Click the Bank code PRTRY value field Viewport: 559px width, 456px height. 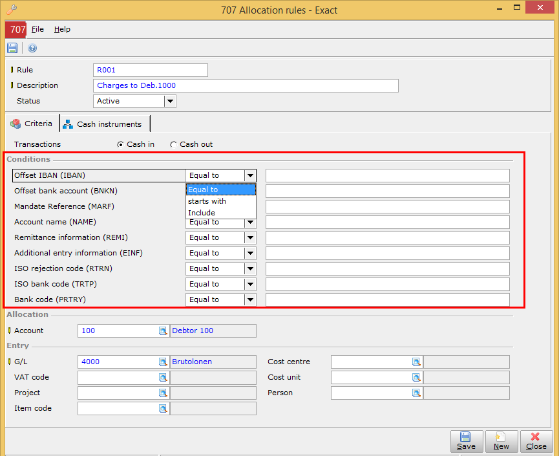pos(388,299)
